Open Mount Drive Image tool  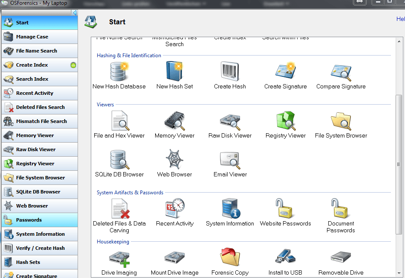point(175,262)
